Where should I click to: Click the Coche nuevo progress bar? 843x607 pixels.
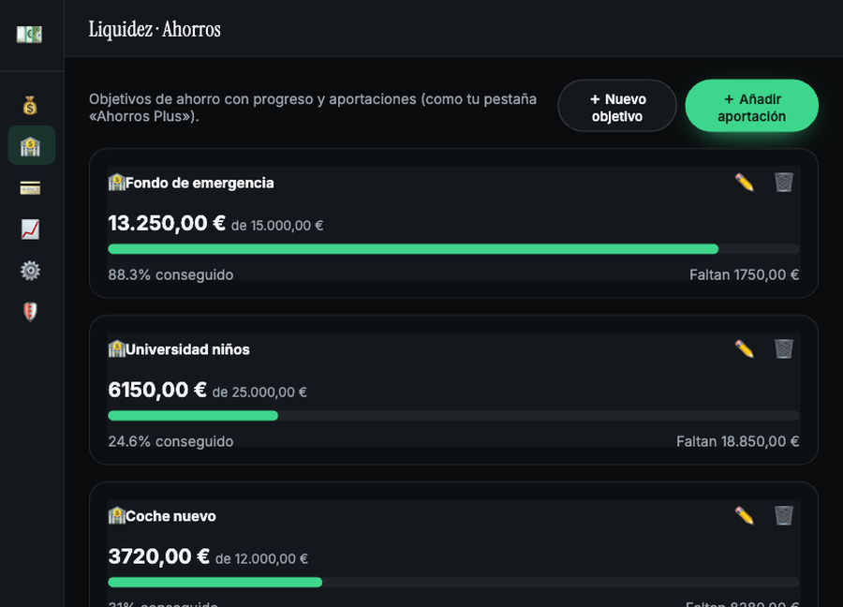[453, 583]
